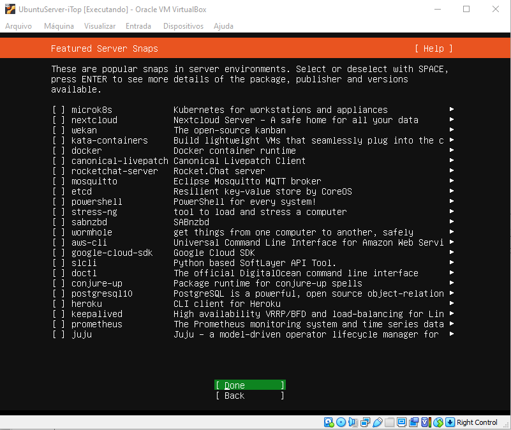Click the hard disk activity status icon
The image size is (511, 430).
pos(329,422)
